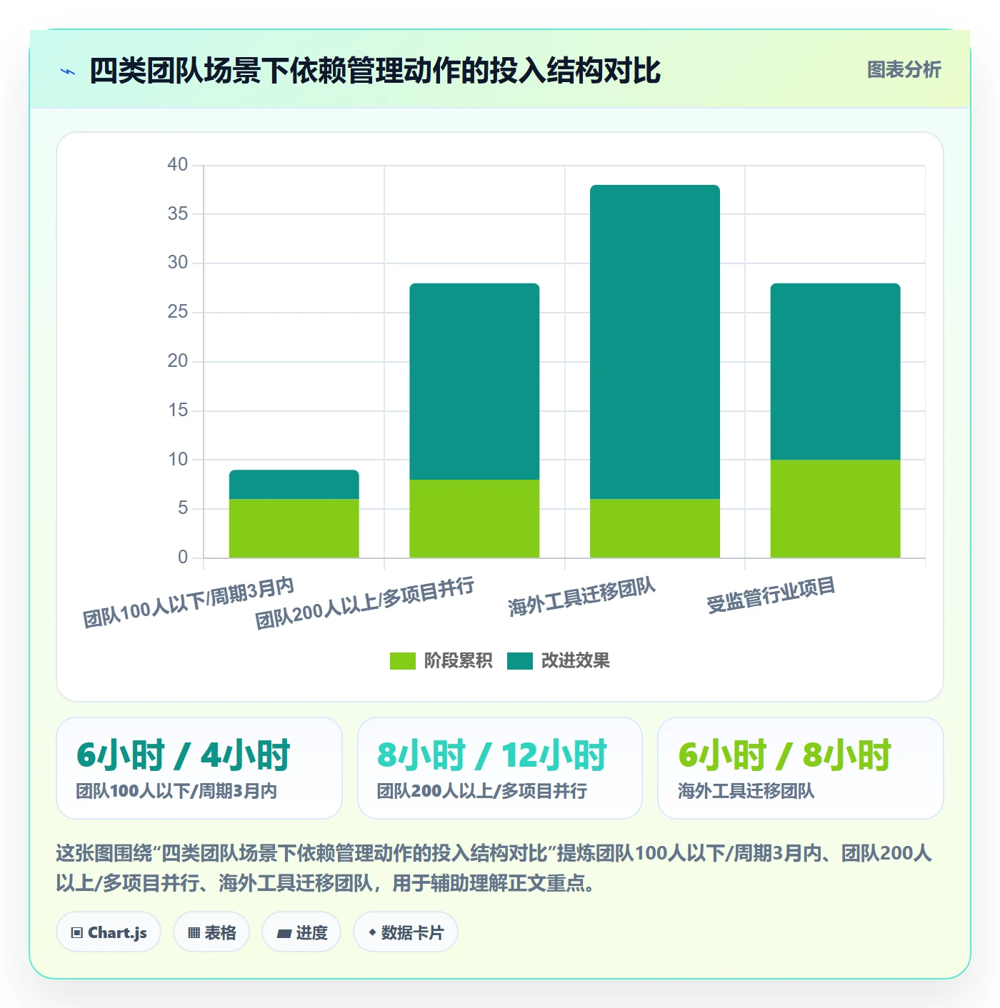Click the grid icon in the 表格 chip

(194, 933)
